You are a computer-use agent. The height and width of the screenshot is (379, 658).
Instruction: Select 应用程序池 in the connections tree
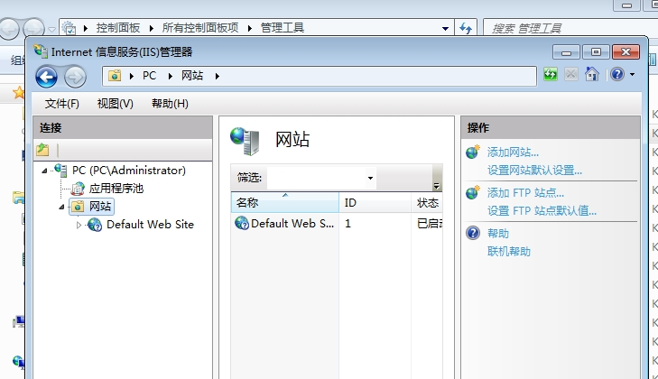(x=116, y=189)
